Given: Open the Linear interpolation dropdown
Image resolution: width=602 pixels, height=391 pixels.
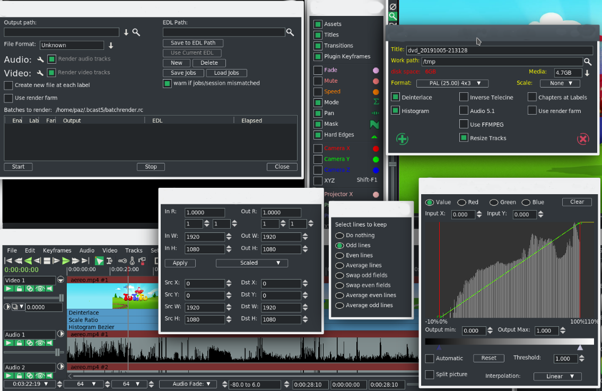Looking at the screenshot, I should (x=556, y=376).
